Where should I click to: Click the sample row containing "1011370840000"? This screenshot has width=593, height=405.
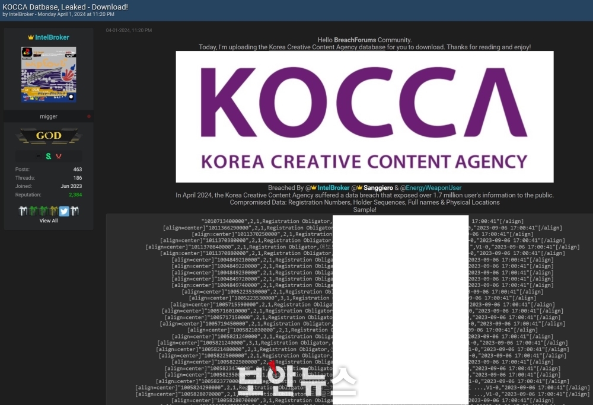point(362,247)
